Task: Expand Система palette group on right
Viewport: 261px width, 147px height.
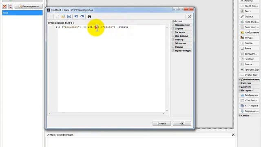Action: pos(240,83)
